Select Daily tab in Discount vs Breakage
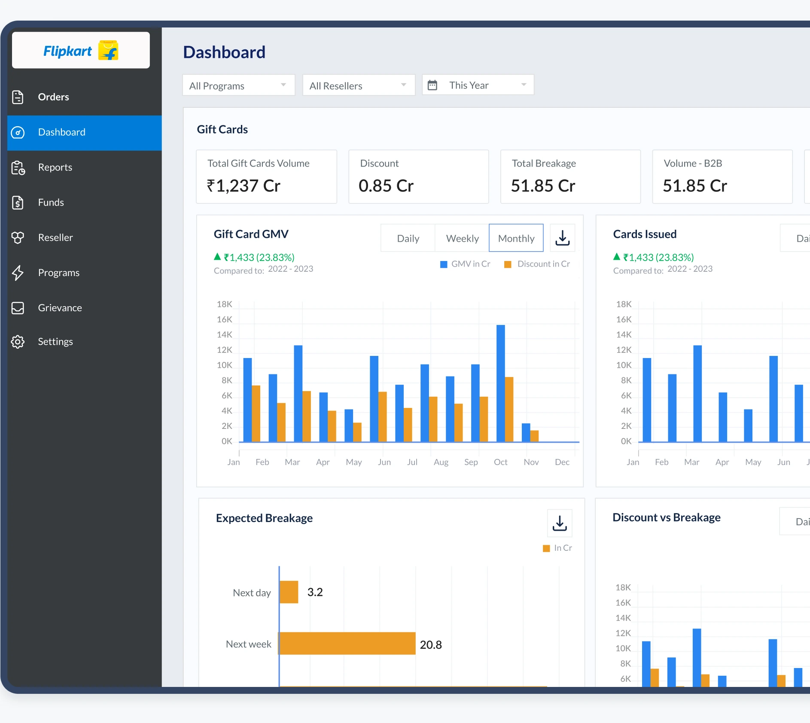This screenshot has width=810, height=723. 795,522
